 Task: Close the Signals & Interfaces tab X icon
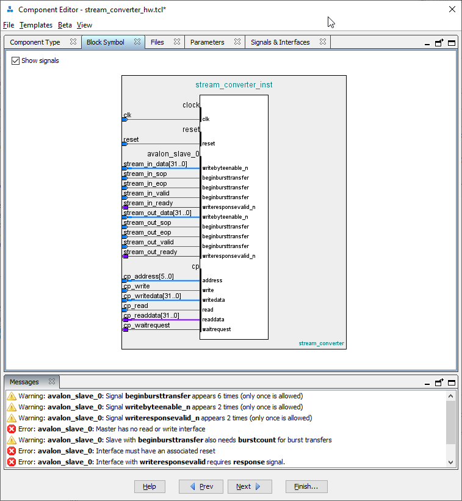(323, 42)
